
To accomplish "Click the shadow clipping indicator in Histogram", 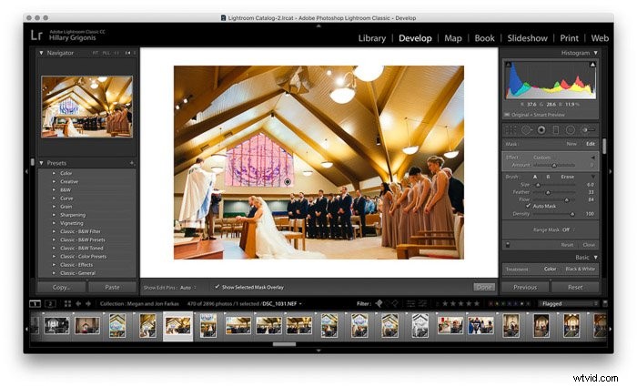I will point(508,65).
